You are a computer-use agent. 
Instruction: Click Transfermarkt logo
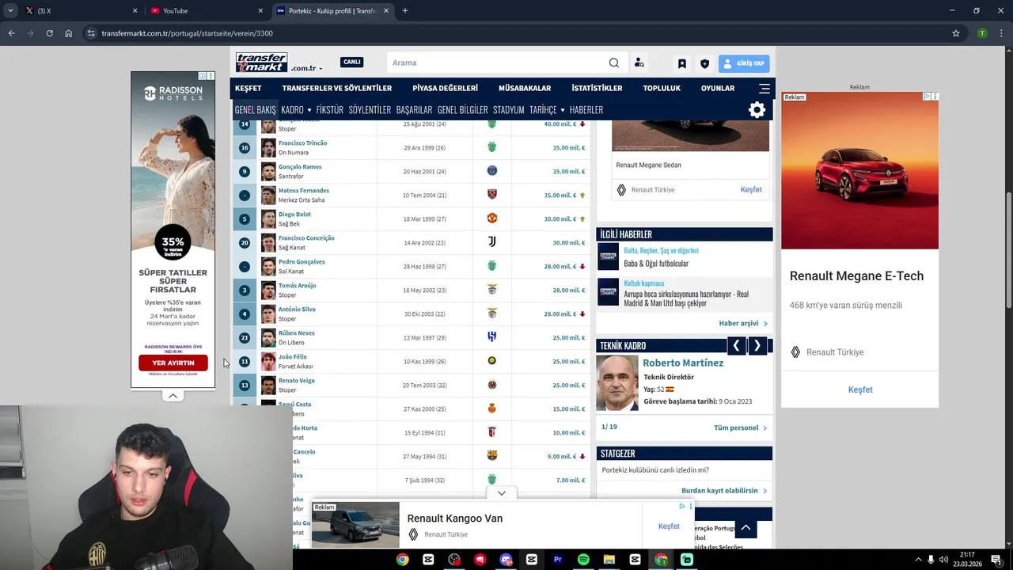261,63
